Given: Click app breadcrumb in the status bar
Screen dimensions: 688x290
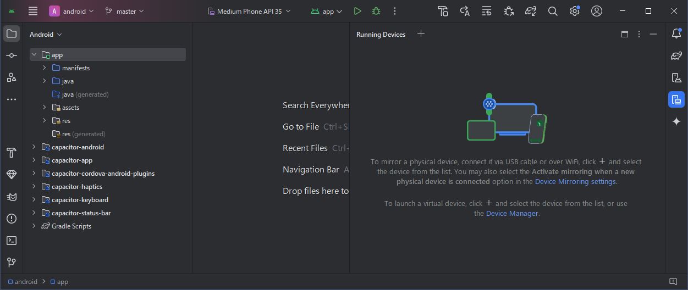Looking at the screenshot, I should 59,282.
